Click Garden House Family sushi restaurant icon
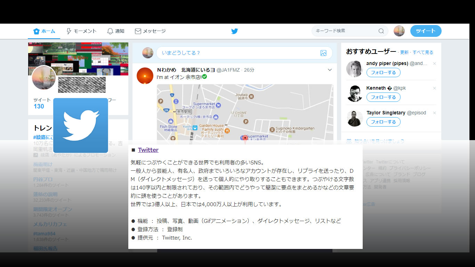Image resolution: width=475 pixels, height=267 pixels. pyautogui.click(x=227, y=131)
